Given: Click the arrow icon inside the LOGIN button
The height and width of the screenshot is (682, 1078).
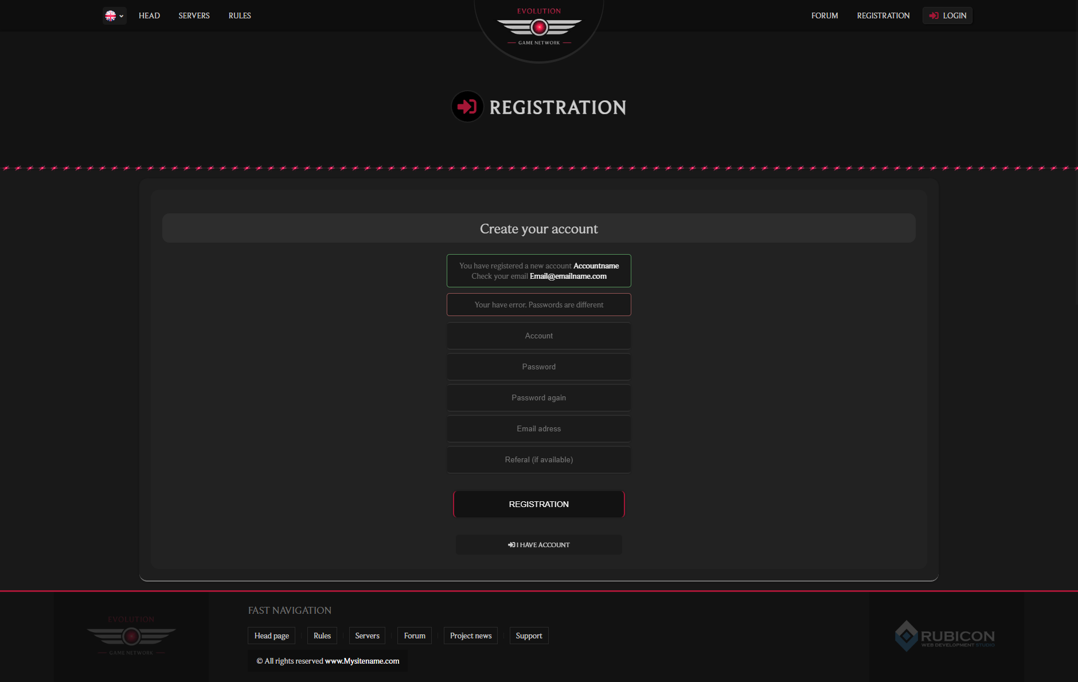Looking at the screenshot, I should click(934, 15).
